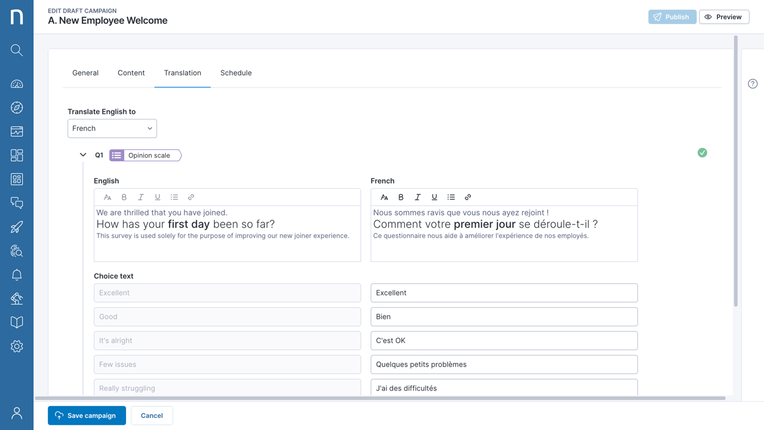The height and width of the screenshot is (430, 764).
Task: Open the Translate English to language dropdown
Action: (112, 128)
